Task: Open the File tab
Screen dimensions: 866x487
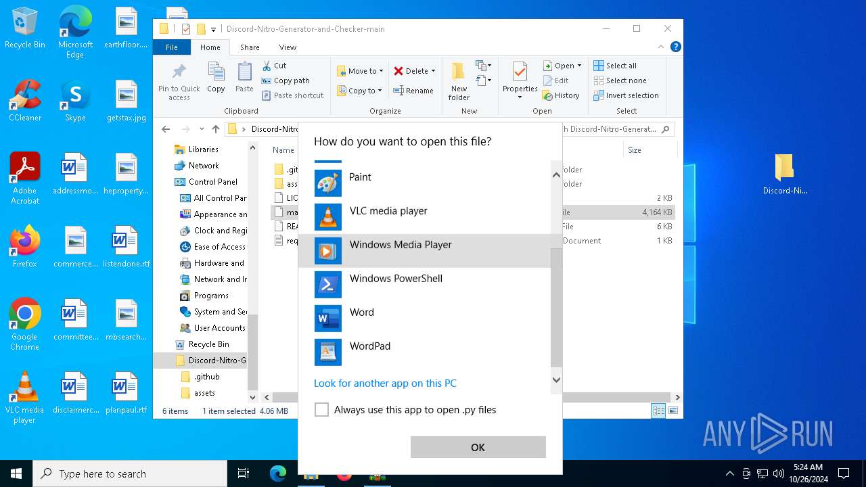Action: point(172,47)
